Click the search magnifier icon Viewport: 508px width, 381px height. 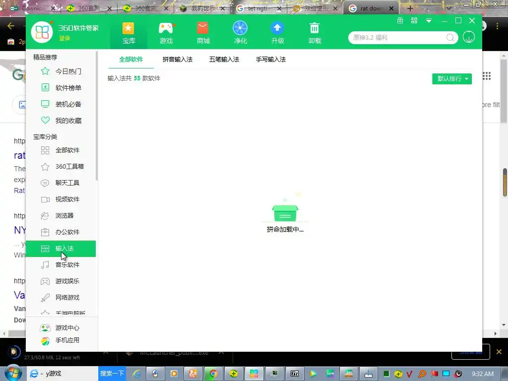(450, 38)
